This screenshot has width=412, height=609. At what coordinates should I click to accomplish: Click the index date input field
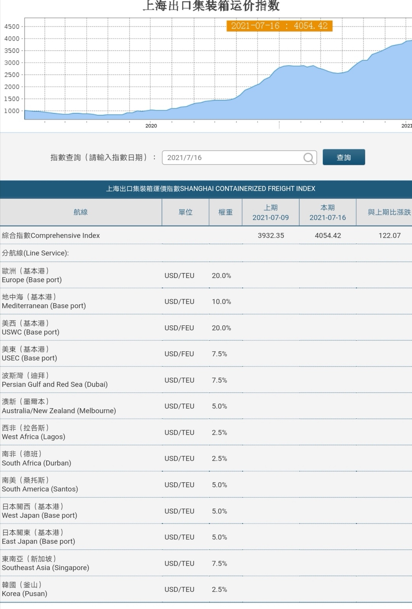coord(233,158)
